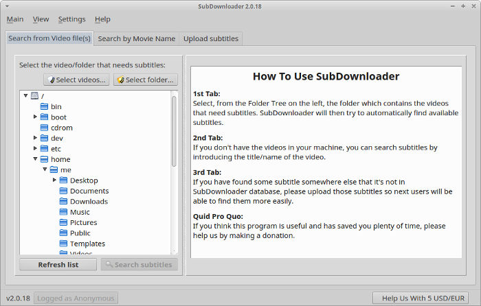Open the Help menu
Image resolution: width=481 pixels, height=306 pixels.
pyautogui.click(x=102, y=19)
